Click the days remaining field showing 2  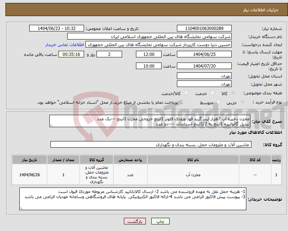coord(109,54)
